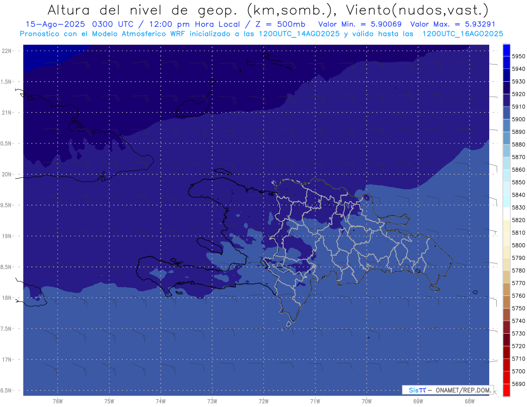Image resolution: width=527 pixels, height=407 pixels.
Task: Click the 72W longitude axis label
Action: (x=263, y=401)
